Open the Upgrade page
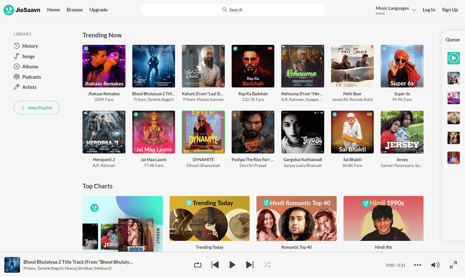465x277 pixels. (x=98, y=10)
